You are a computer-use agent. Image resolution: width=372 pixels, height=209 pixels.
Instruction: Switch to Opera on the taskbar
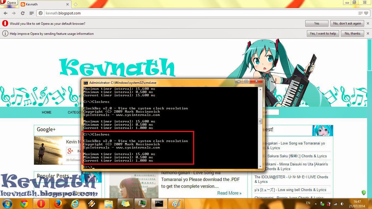(41, 204)
